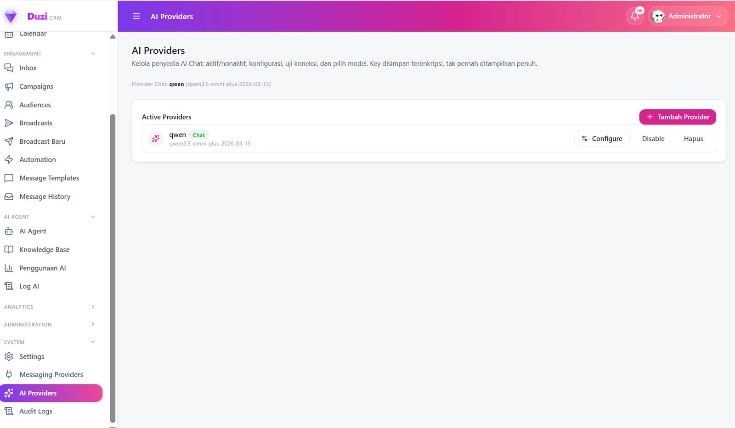Click the Message History inbox icon
Viewport: 735px width, 428px height.
pos(9,197)
